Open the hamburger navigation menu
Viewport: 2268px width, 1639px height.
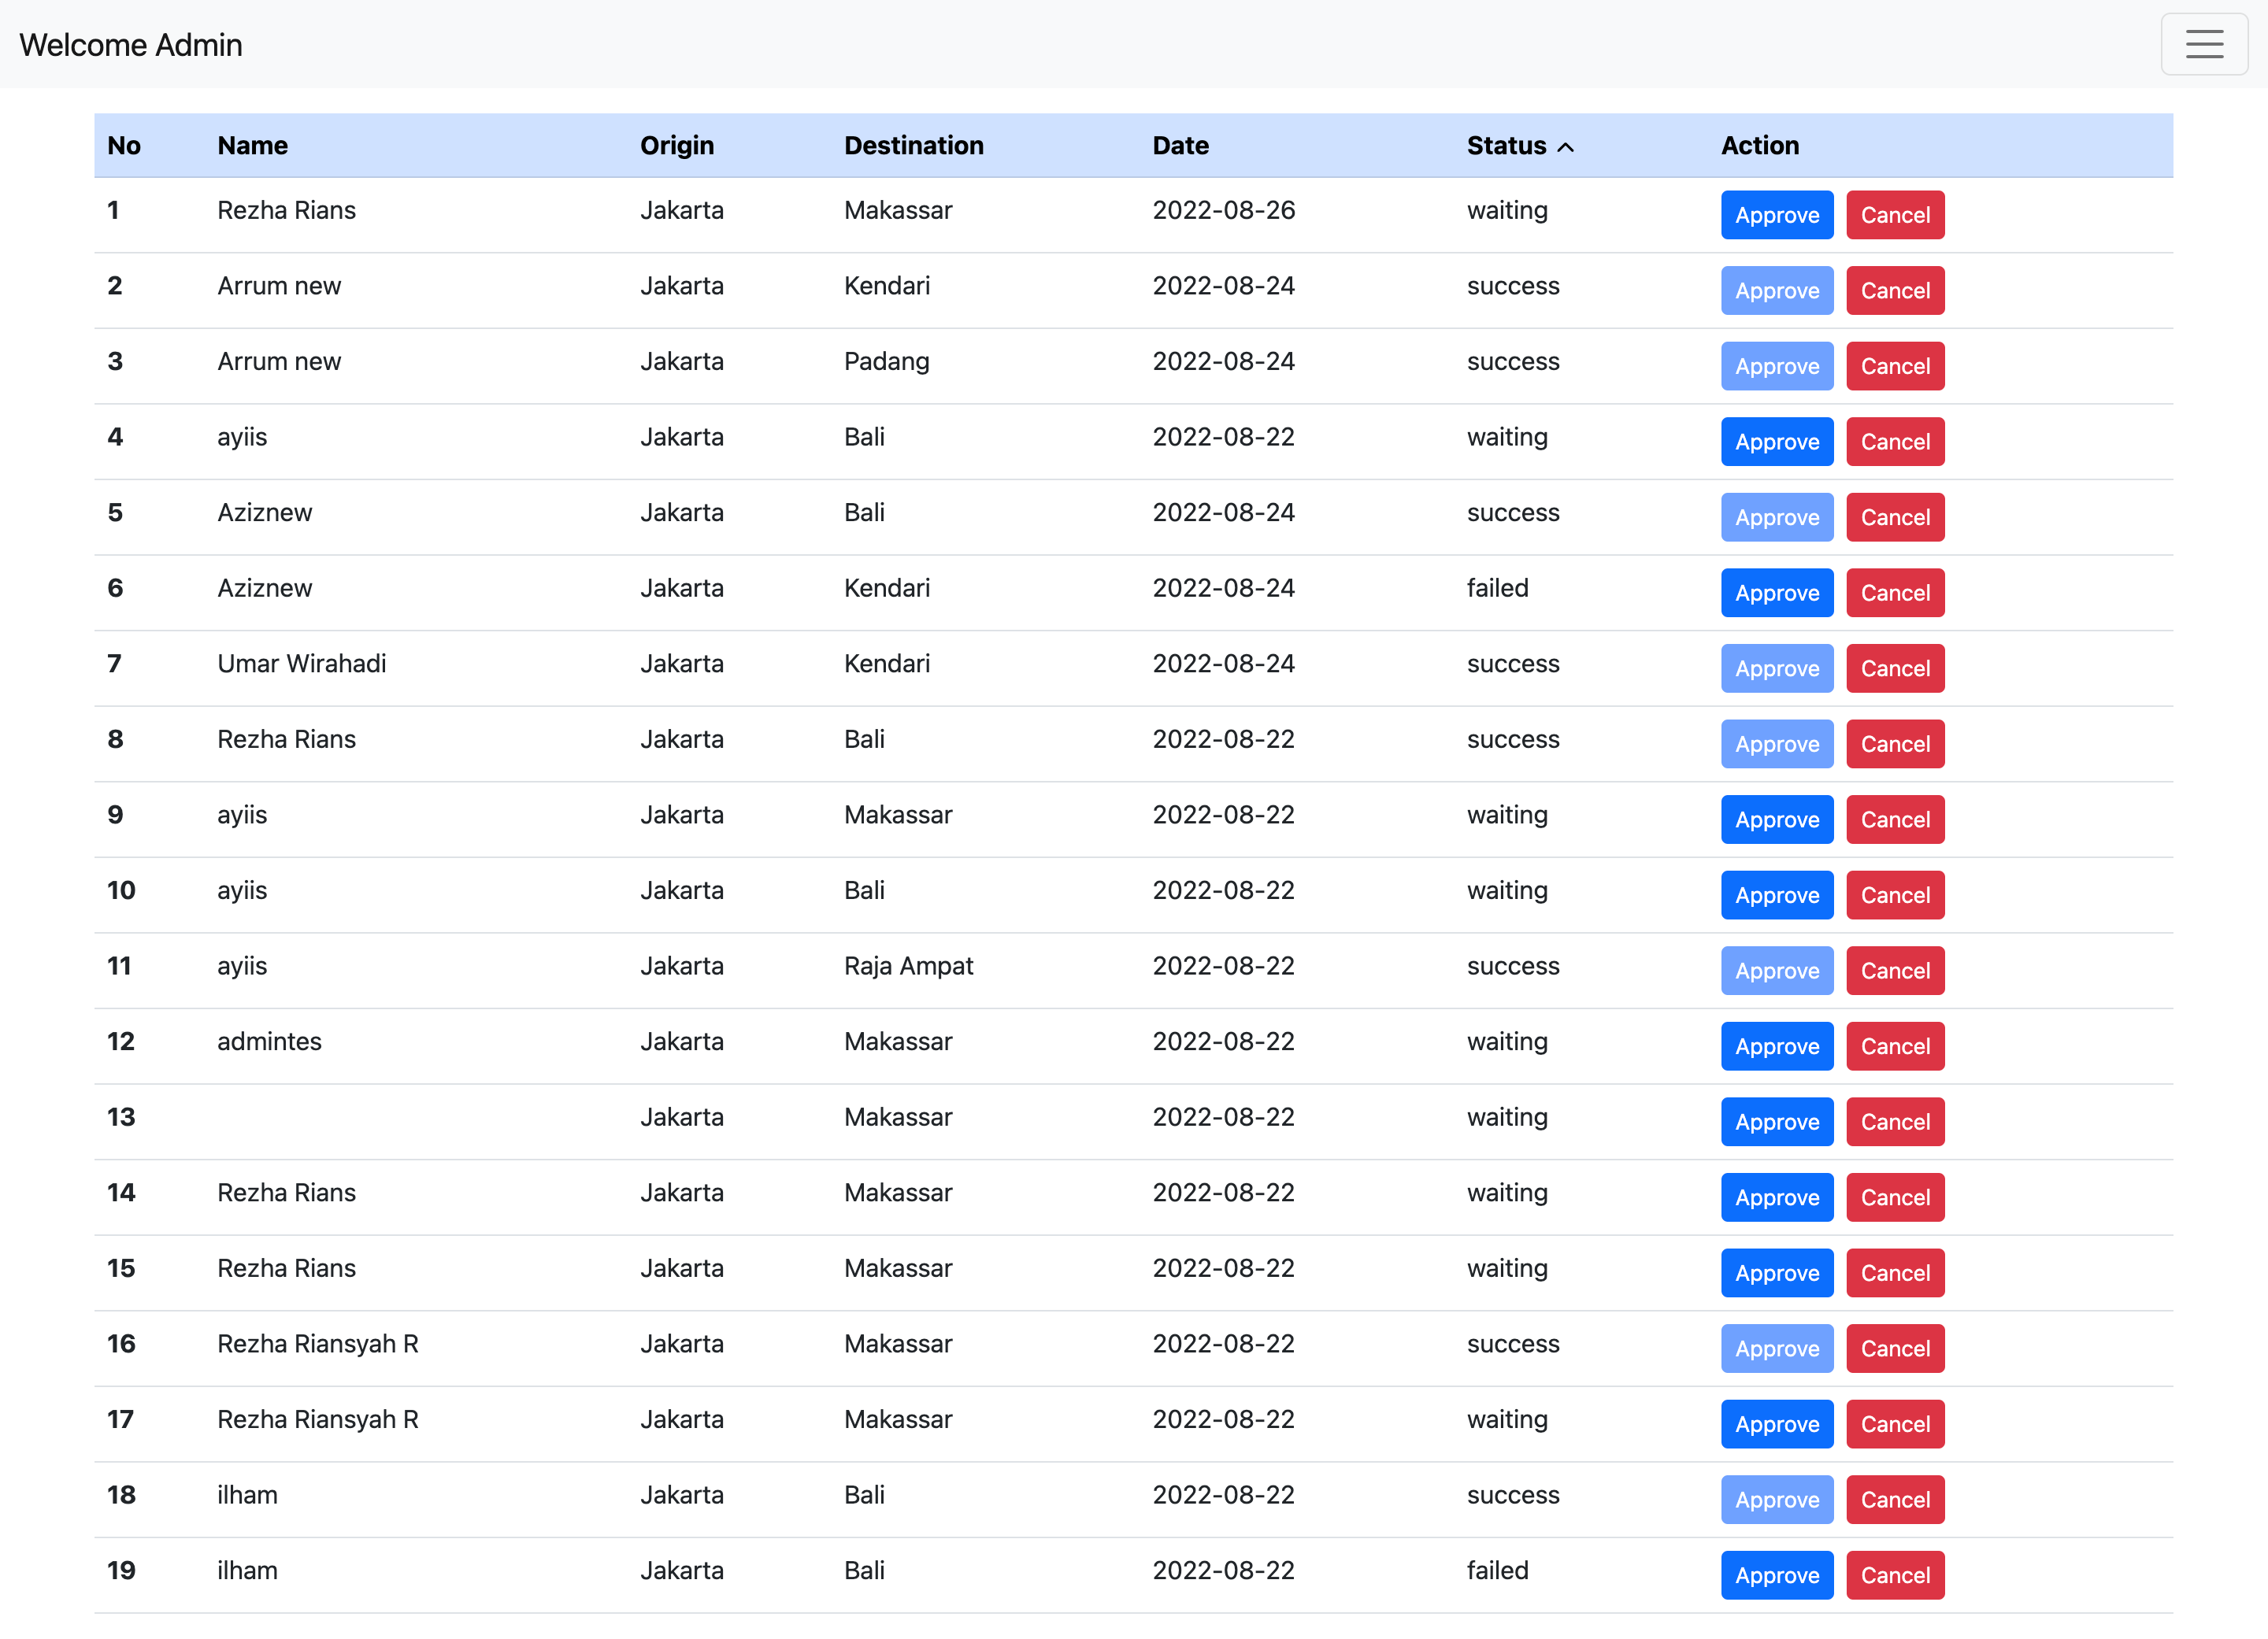(x=2204, y=44)
